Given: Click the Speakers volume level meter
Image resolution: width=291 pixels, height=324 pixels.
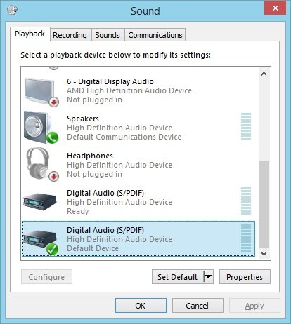Looking at the screenshot, I should click(246, 126).
